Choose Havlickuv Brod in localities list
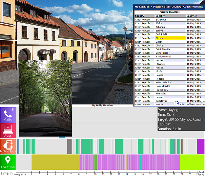This screenshot has width=205, height=176. click(163, 56)
